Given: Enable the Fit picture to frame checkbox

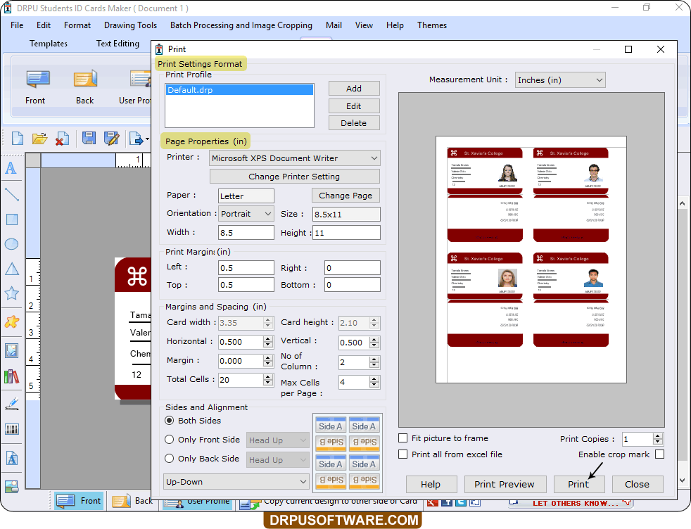Looking at the screenshot, I should 402,438.
